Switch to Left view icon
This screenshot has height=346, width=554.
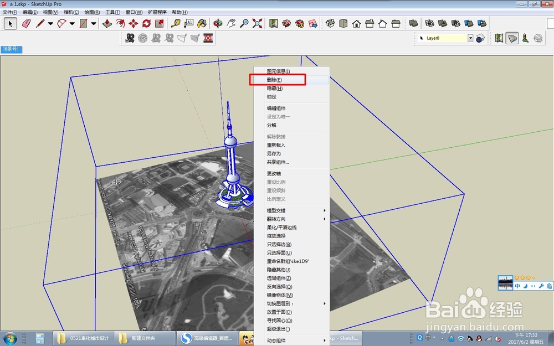(396, 24)
